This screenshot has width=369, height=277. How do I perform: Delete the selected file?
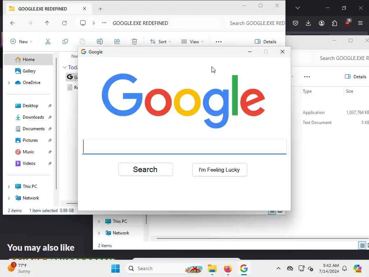tap(134, 42)
